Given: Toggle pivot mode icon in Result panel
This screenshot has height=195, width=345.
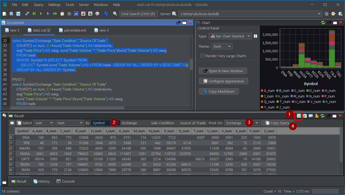Looking at the screenshot, I should 299,116.
